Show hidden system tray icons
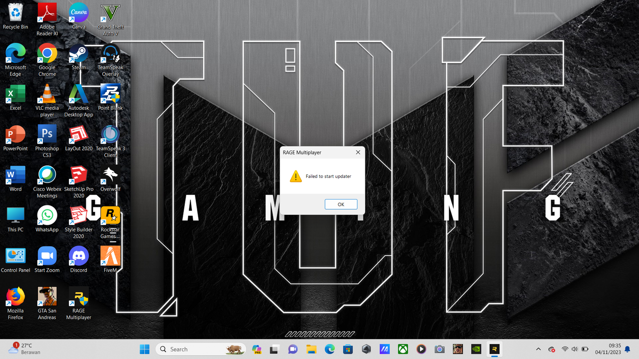Viewport: 639px width, 359px height. pyautogui.click(x=538, y=350)
